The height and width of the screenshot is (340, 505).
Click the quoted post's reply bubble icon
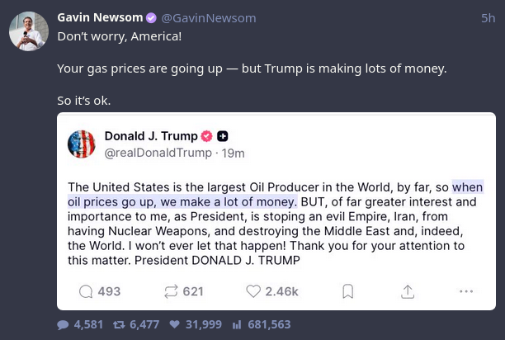tap(86, 291)
